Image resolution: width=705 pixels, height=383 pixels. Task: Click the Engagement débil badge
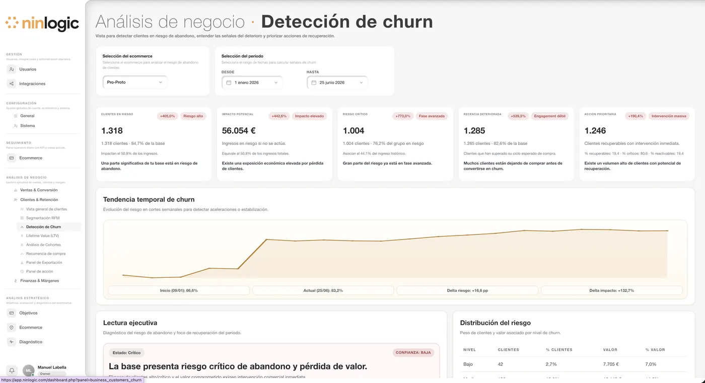550,116
